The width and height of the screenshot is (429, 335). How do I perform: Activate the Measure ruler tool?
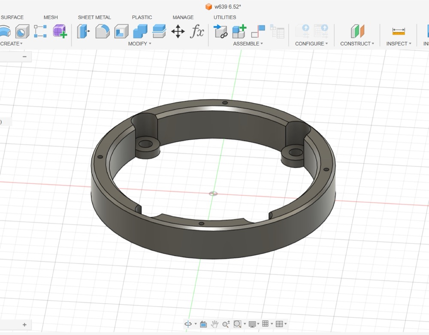pos(399,31)
